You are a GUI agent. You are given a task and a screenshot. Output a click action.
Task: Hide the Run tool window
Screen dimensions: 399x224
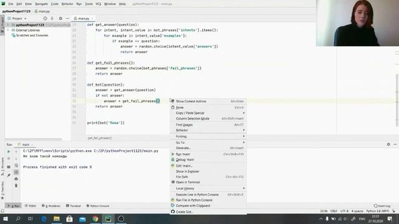(x=395, y=144)
